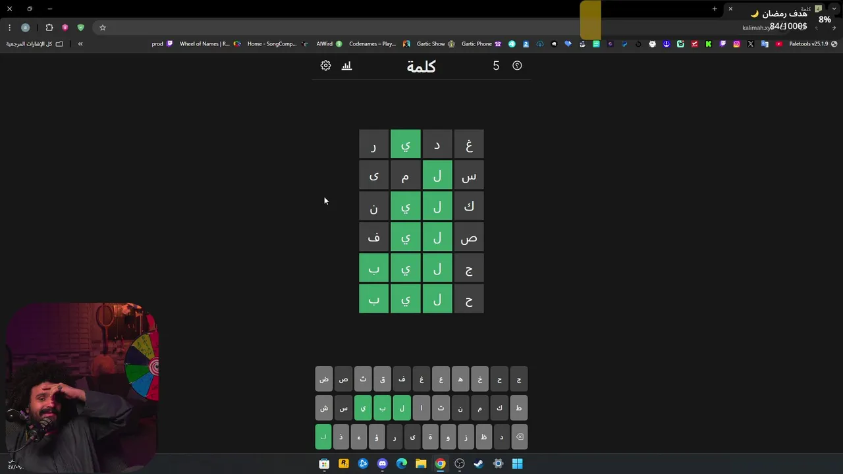This screenshot has width=843, height=474.
Task: Tap the green ب key on keyboard
Action: (382, 408)
